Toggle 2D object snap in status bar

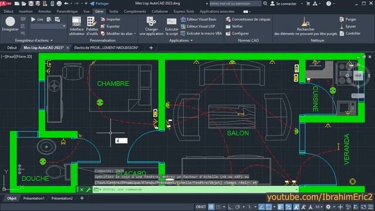268,207
